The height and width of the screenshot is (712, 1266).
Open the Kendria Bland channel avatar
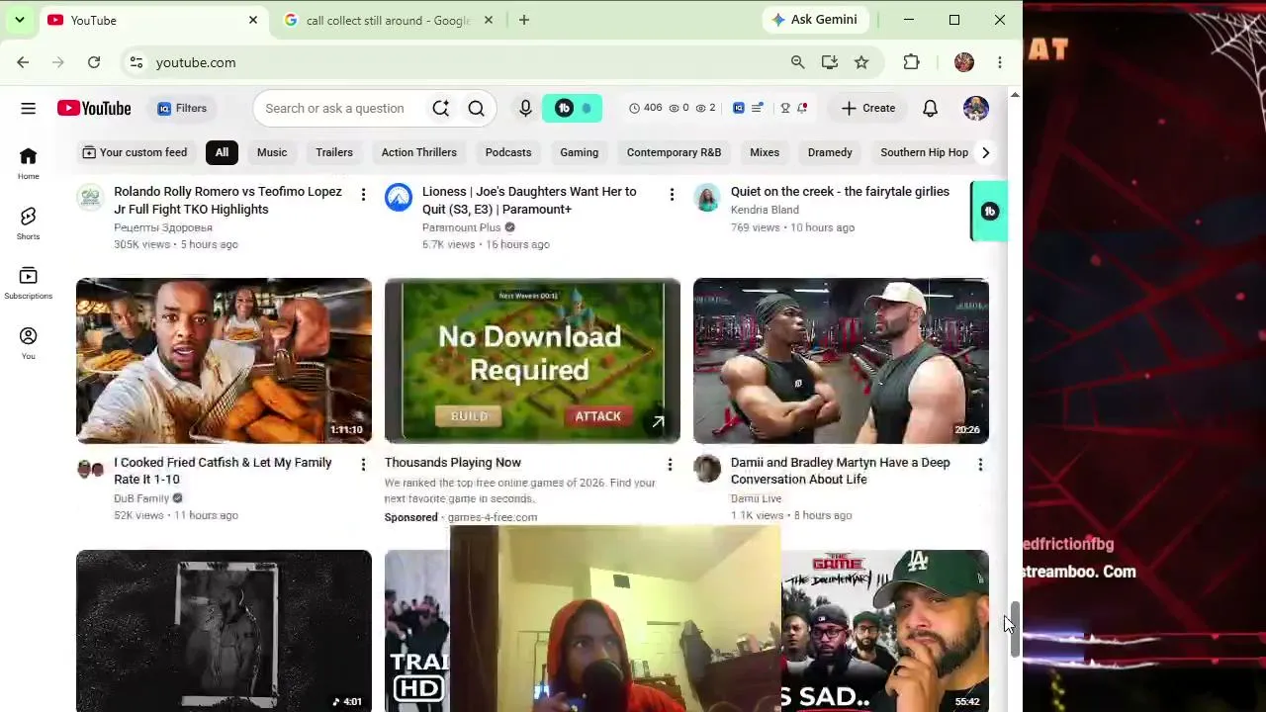click(x=707, y=198)
